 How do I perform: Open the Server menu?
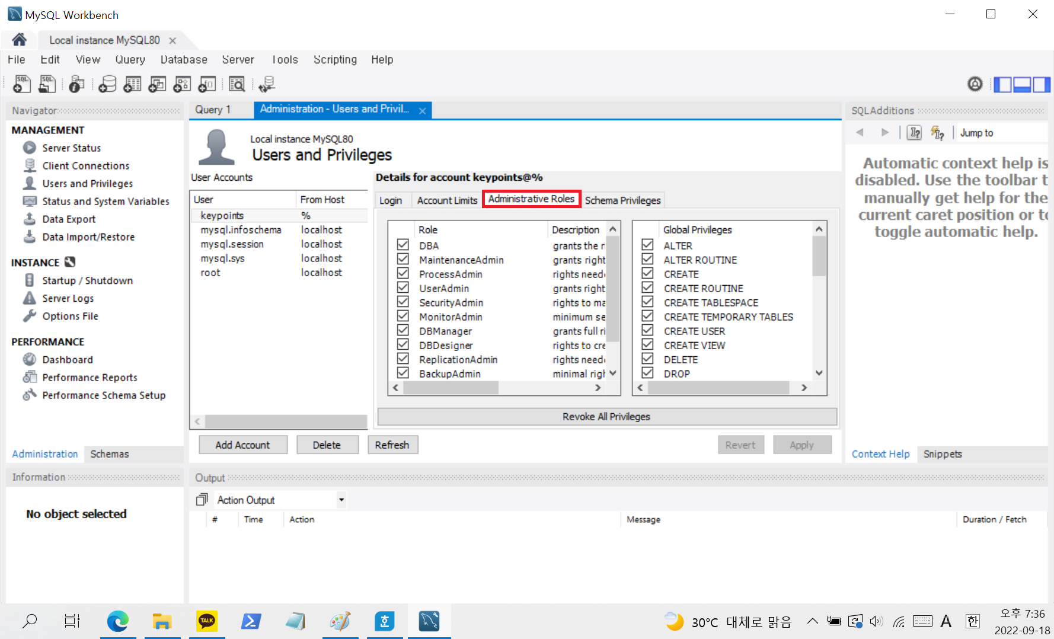point(238,59)
